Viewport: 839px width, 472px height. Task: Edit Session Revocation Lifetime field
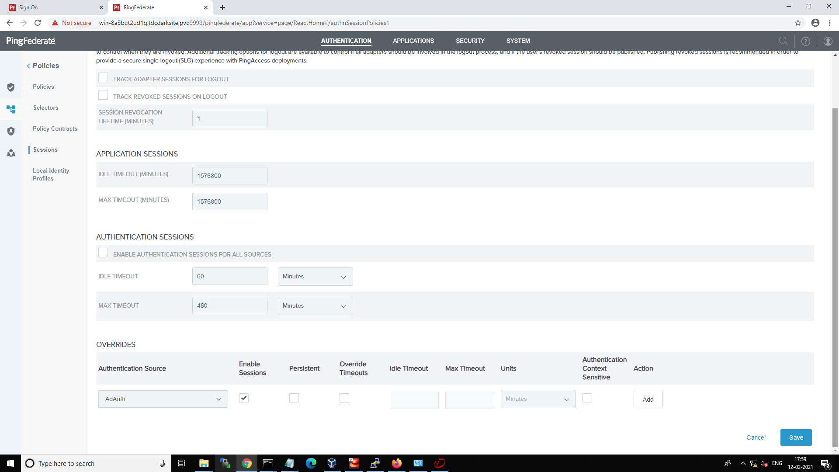click(230, 118)
